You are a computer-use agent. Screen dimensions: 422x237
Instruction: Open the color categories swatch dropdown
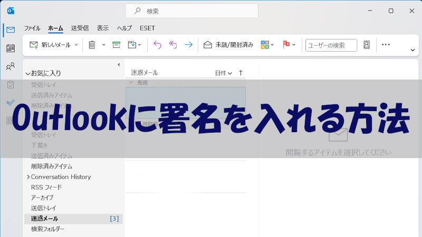(x=267, y=45)
